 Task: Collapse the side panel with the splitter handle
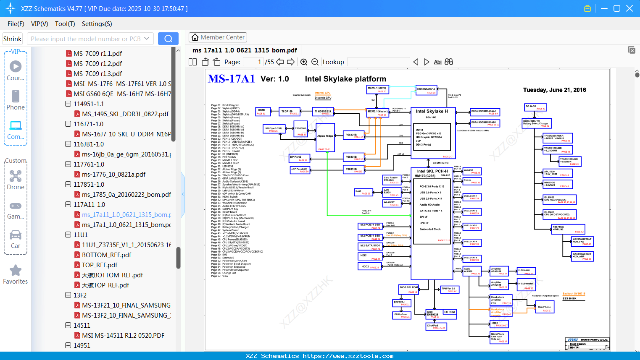(183, 194)
